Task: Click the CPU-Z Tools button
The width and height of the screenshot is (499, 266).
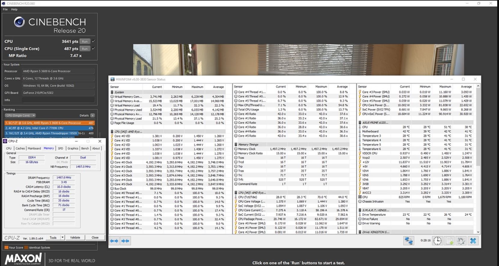Action: click(x=53, y=238)
